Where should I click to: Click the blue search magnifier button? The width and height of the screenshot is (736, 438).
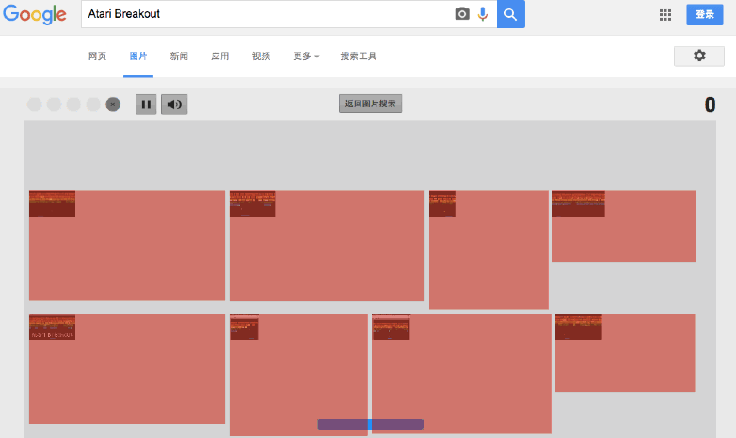click(x=511, y=14)
